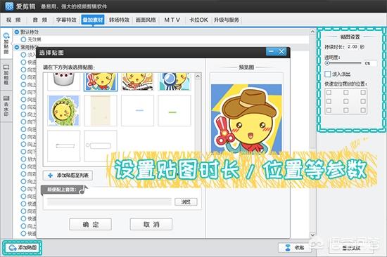Switch to the 视频 tab
The width and height of the screenshot is (387, 257).
13,20
